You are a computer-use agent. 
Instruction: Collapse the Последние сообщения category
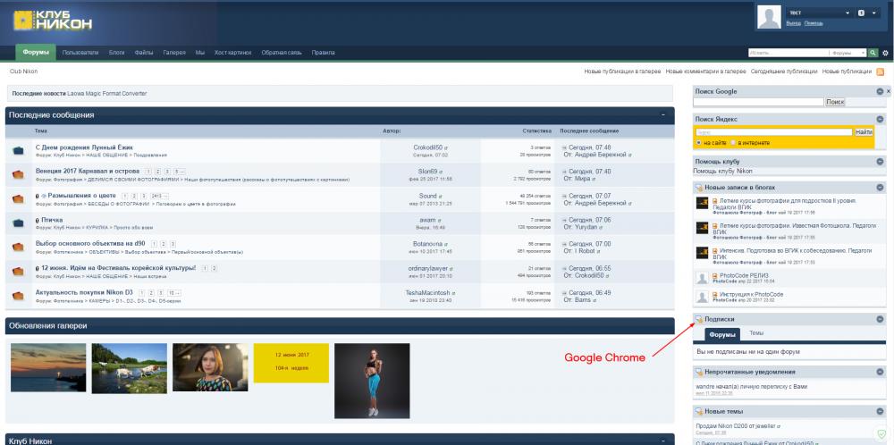663,114
